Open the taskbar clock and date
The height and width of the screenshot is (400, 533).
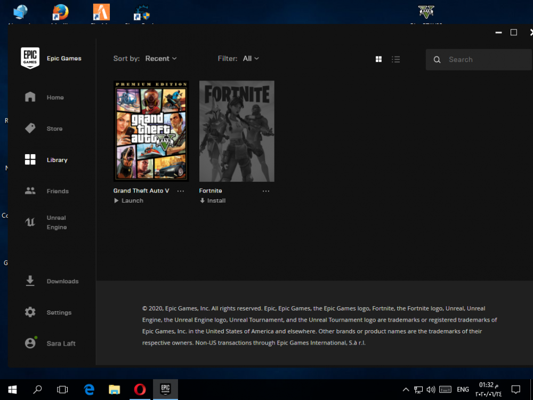pos(488,389)
